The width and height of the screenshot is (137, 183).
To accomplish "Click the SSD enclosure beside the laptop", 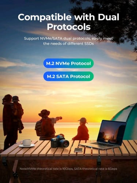I will [x=78, y=150].
